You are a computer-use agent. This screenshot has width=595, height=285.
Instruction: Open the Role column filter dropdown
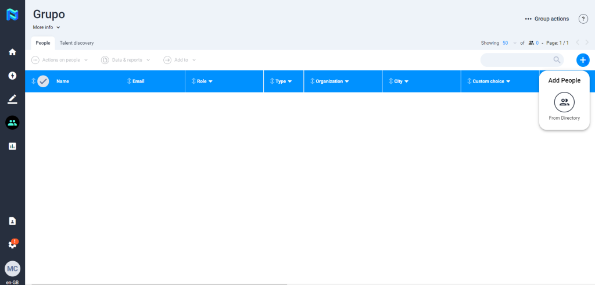(x=210, y=81)
